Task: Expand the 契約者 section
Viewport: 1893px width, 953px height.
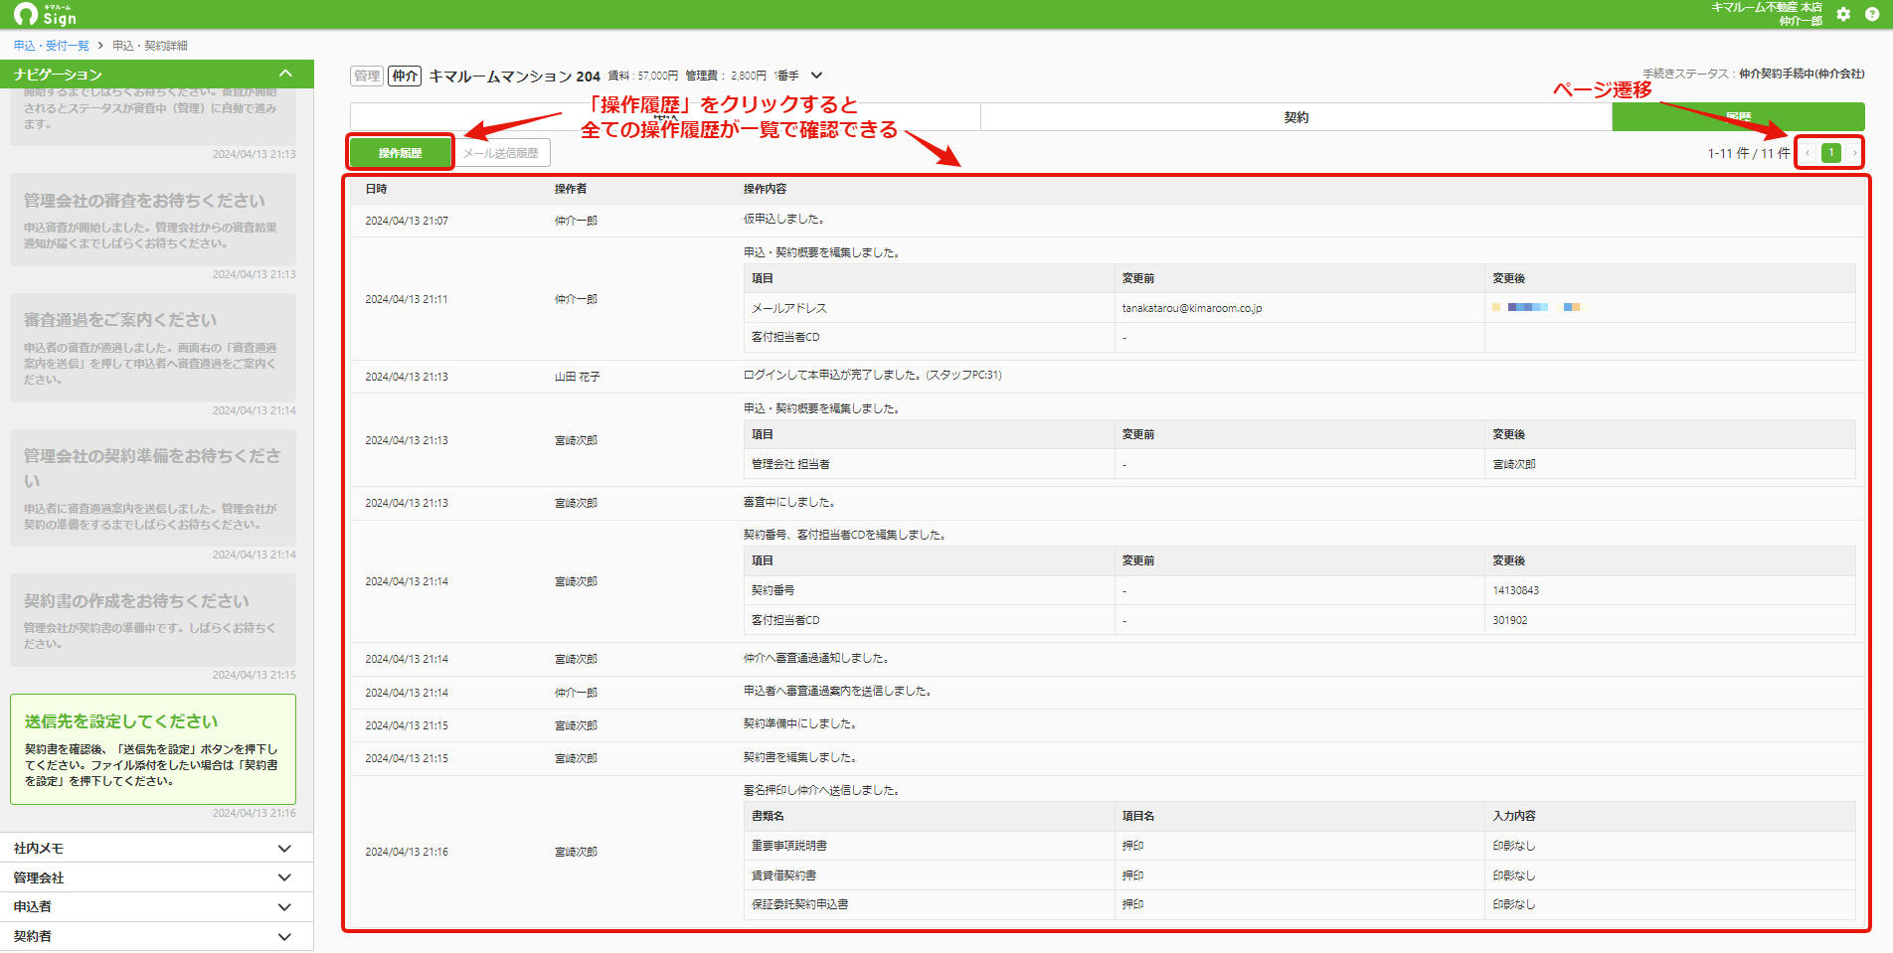Action: click(157, 936)
